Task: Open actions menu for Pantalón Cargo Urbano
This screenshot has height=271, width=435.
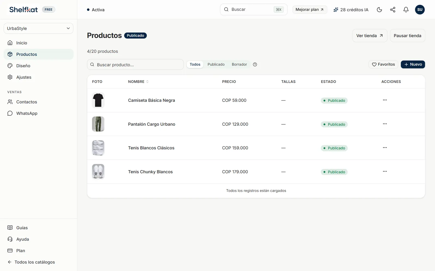Action: click(x=385, y=124)
